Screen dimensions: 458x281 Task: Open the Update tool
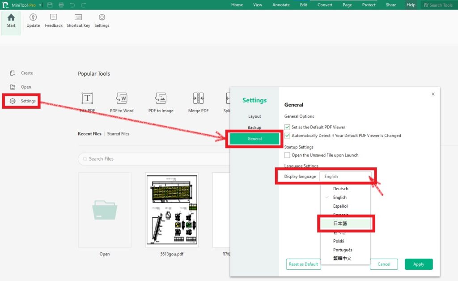point(33,21)
